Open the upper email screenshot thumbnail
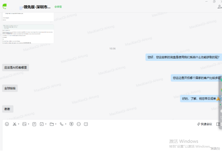This screenshot has height=151, width=222. (28, 17)
